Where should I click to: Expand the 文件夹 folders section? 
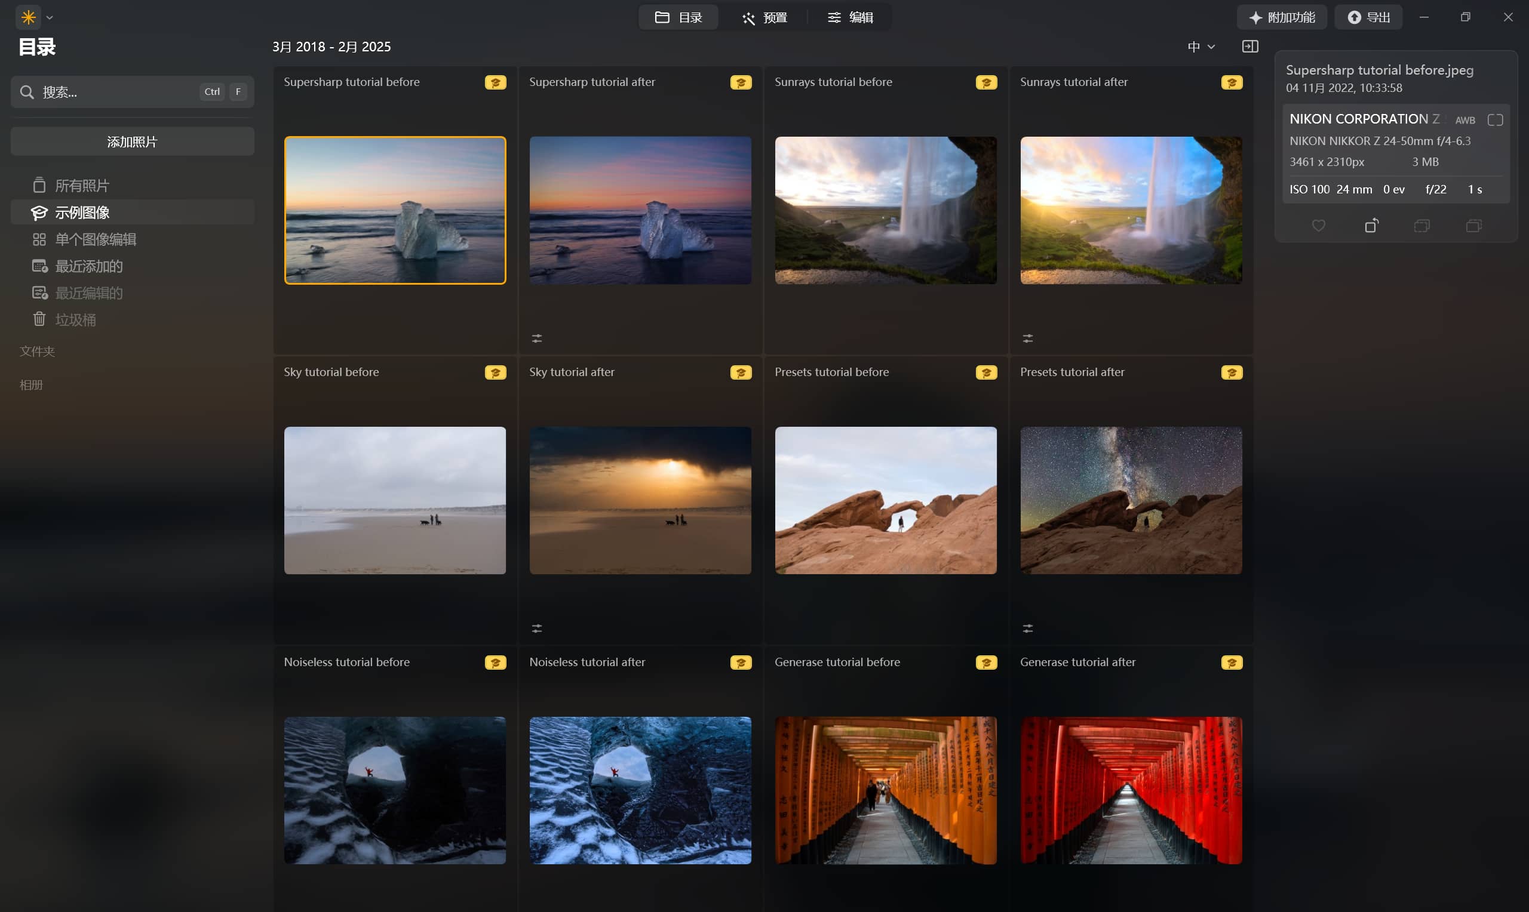coord(37,351)
